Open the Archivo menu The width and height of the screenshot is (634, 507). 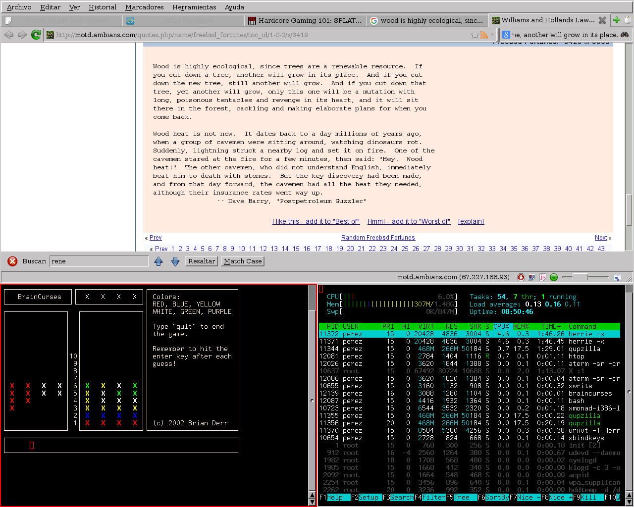[19, 7]
